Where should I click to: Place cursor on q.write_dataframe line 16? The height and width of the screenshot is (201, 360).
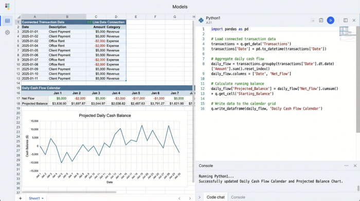[266, 108]
